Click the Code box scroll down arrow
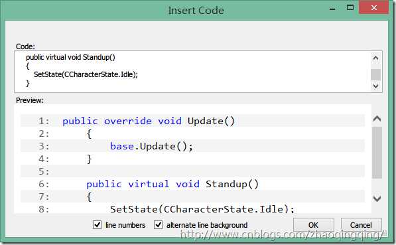 click(x=375, y=86)
